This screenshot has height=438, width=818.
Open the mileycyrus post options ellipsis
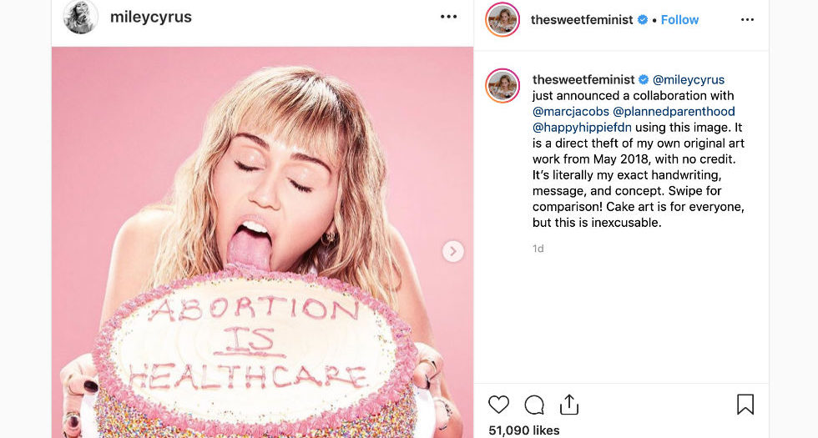[449, 17]
